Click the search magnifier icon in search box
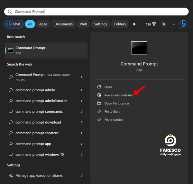This screenshot has width=193, height=184. (10, 12)
